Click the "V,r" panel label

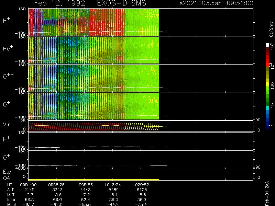click(x=7, y=125)
